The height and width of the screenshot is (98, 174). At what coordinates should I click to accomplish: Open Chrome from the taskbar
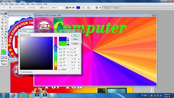click(x=29, y=96)
